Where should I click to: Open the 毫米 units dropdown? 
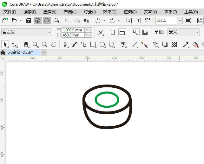tap(184, 32)
